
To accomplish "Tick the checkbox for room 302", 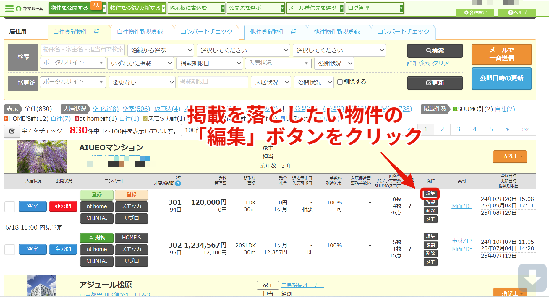I will point(10,249).
